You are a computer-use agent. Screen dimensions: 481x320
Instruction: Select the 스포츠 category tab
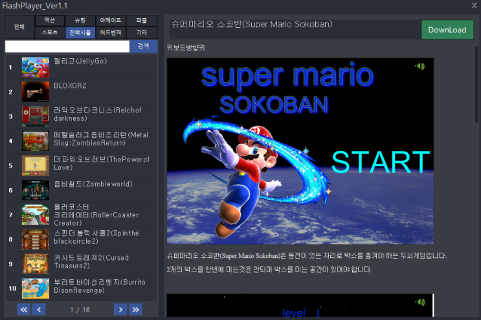point(50,32)
